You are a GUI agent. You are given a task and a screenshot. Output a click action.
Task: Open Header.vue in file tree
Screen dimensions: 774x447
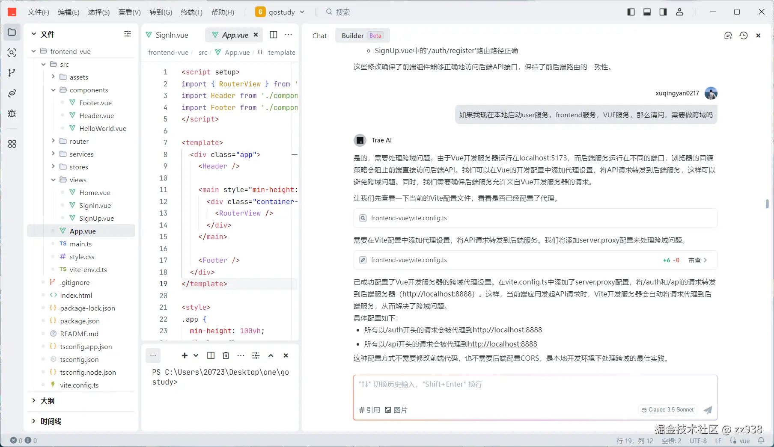tap(96, 115)
